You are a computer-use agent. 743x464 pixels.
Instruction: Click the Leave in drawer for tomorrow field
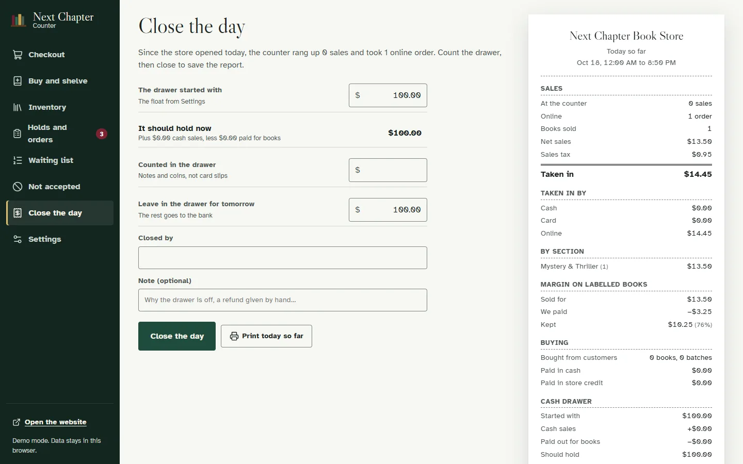(x=388, y=210)
